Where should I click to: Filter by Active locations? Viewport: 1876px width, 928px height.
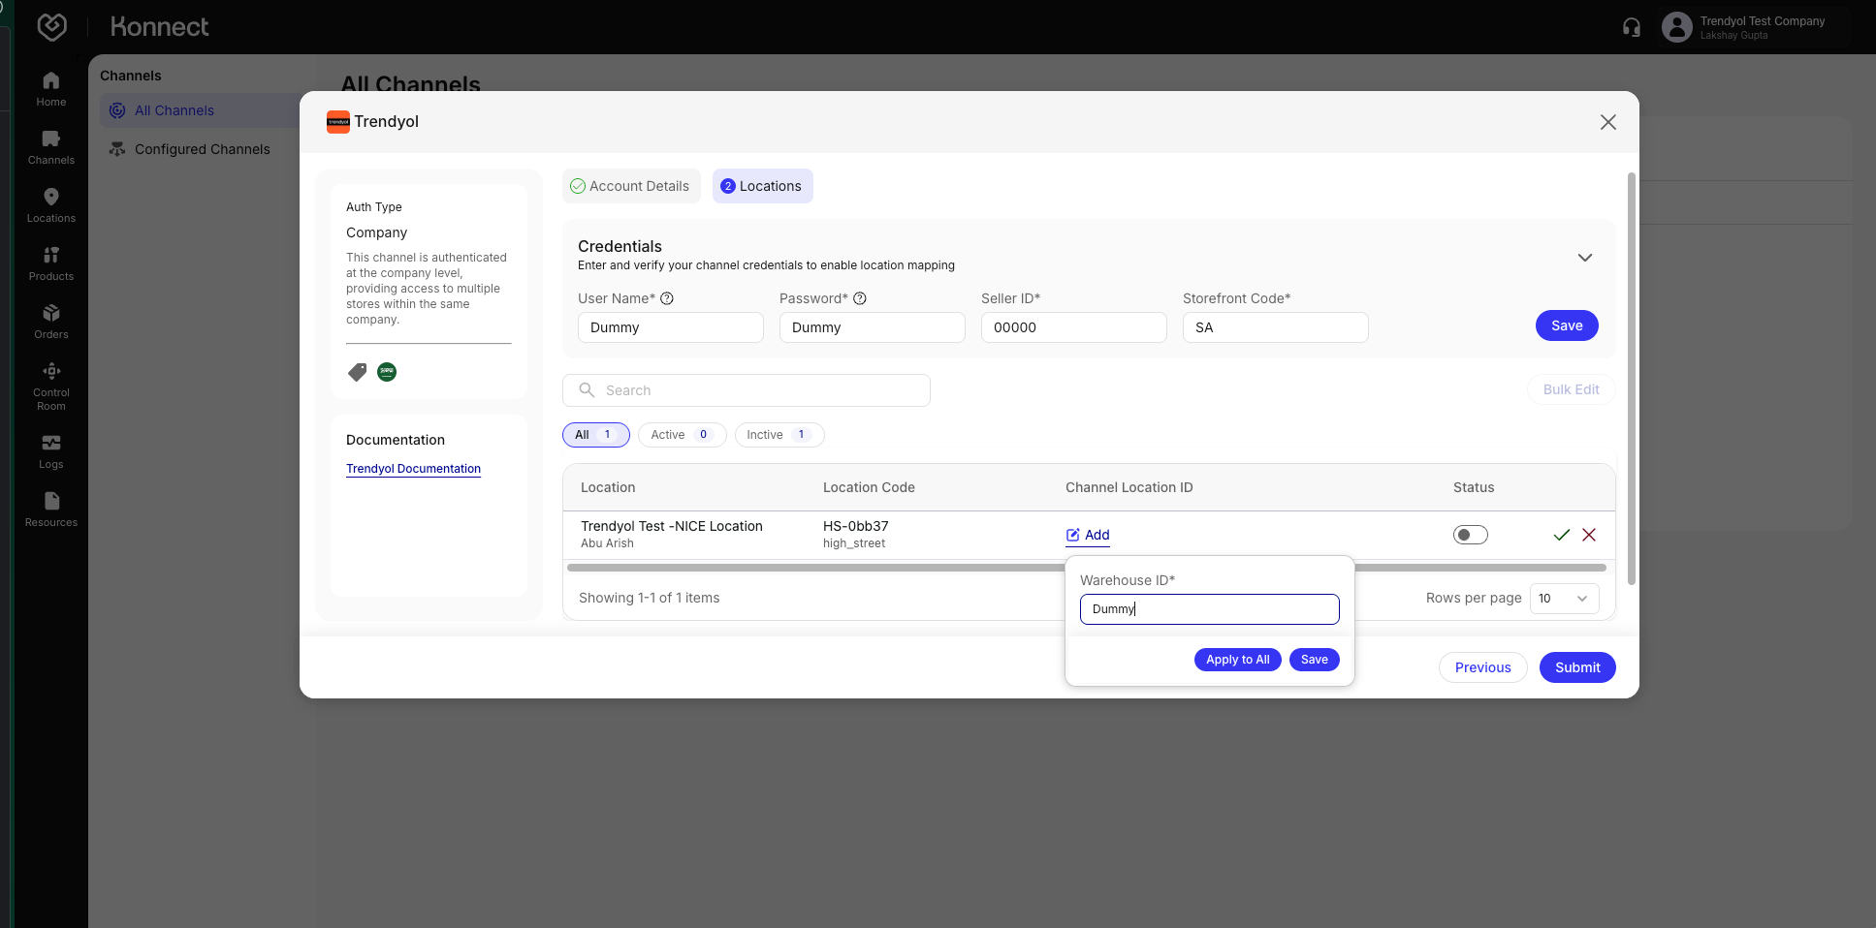pyautogui.click(x=683, y=435)
